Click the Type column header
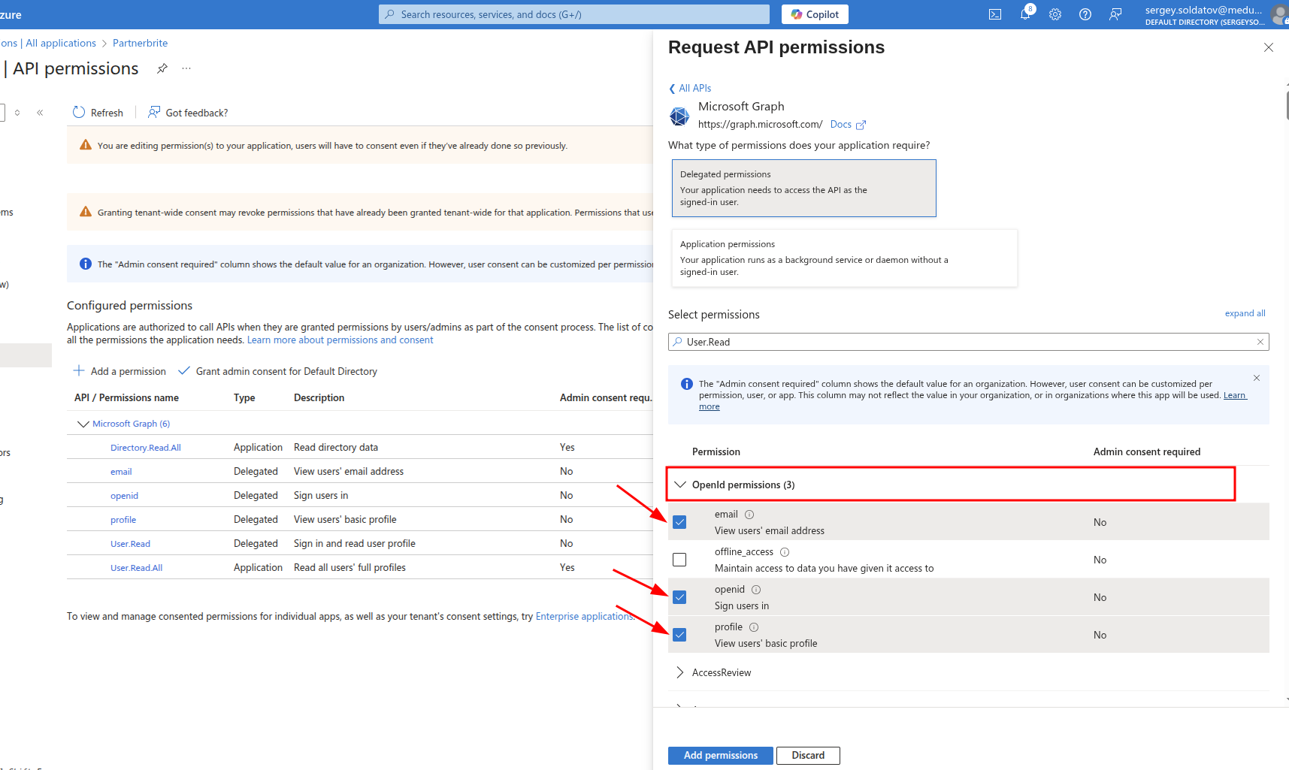This screenshot has height=770, width=1289. pos(244,398)
